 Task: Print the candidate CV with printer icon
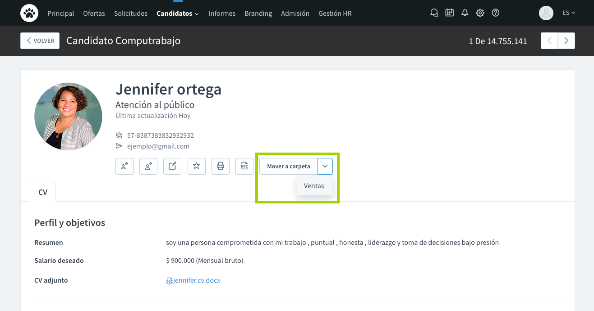click(x=221, y=166)
